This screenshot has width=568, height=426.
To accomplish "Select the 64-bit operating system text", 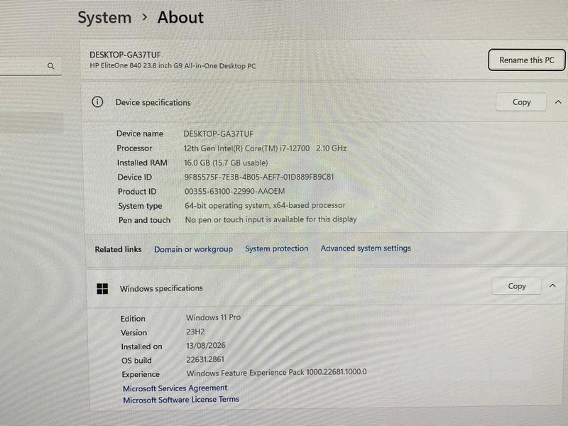I will pyautogui.click(x=265, y=205).
